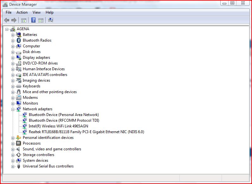Select the System devices label

point(36,160)
